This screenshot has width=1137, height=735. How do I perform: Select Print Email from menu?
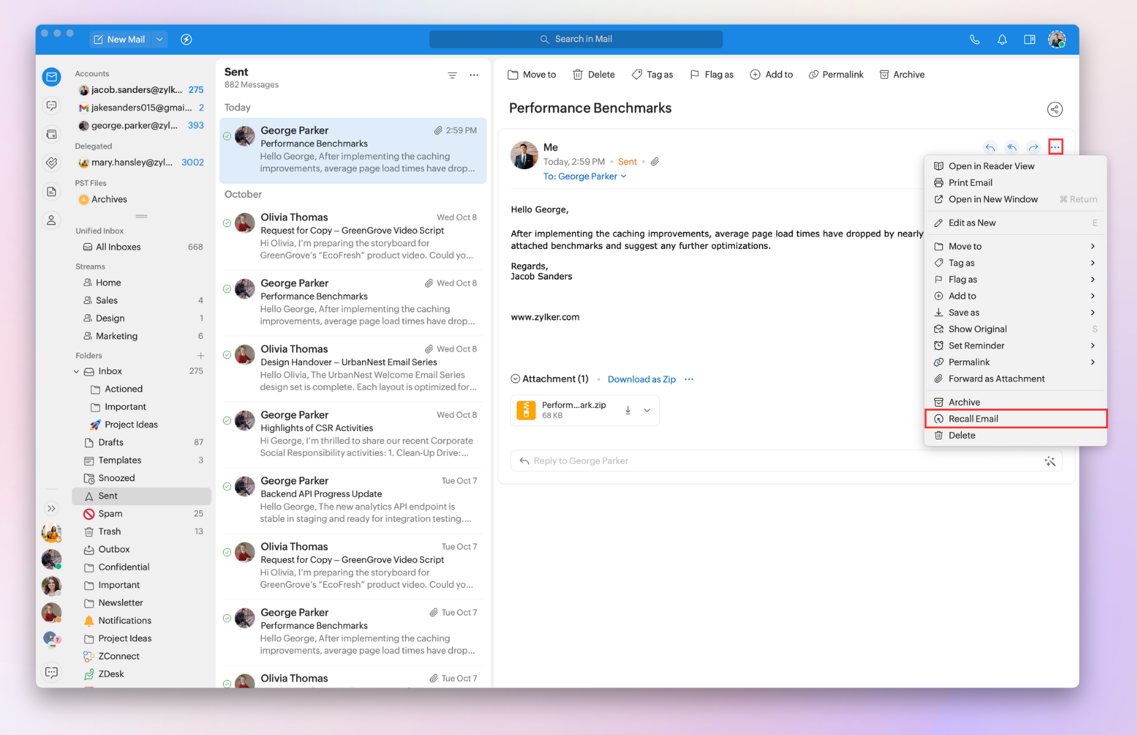1016,182
